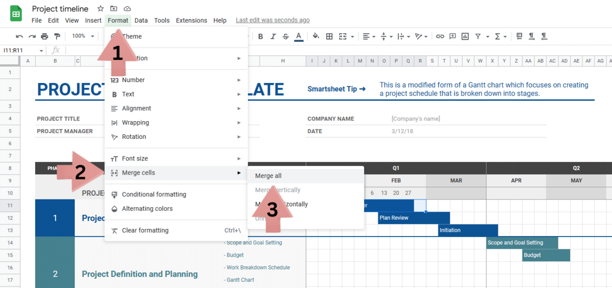Star the Project timeline document
This screenshot has width=612, height=288.
[100, 9]
